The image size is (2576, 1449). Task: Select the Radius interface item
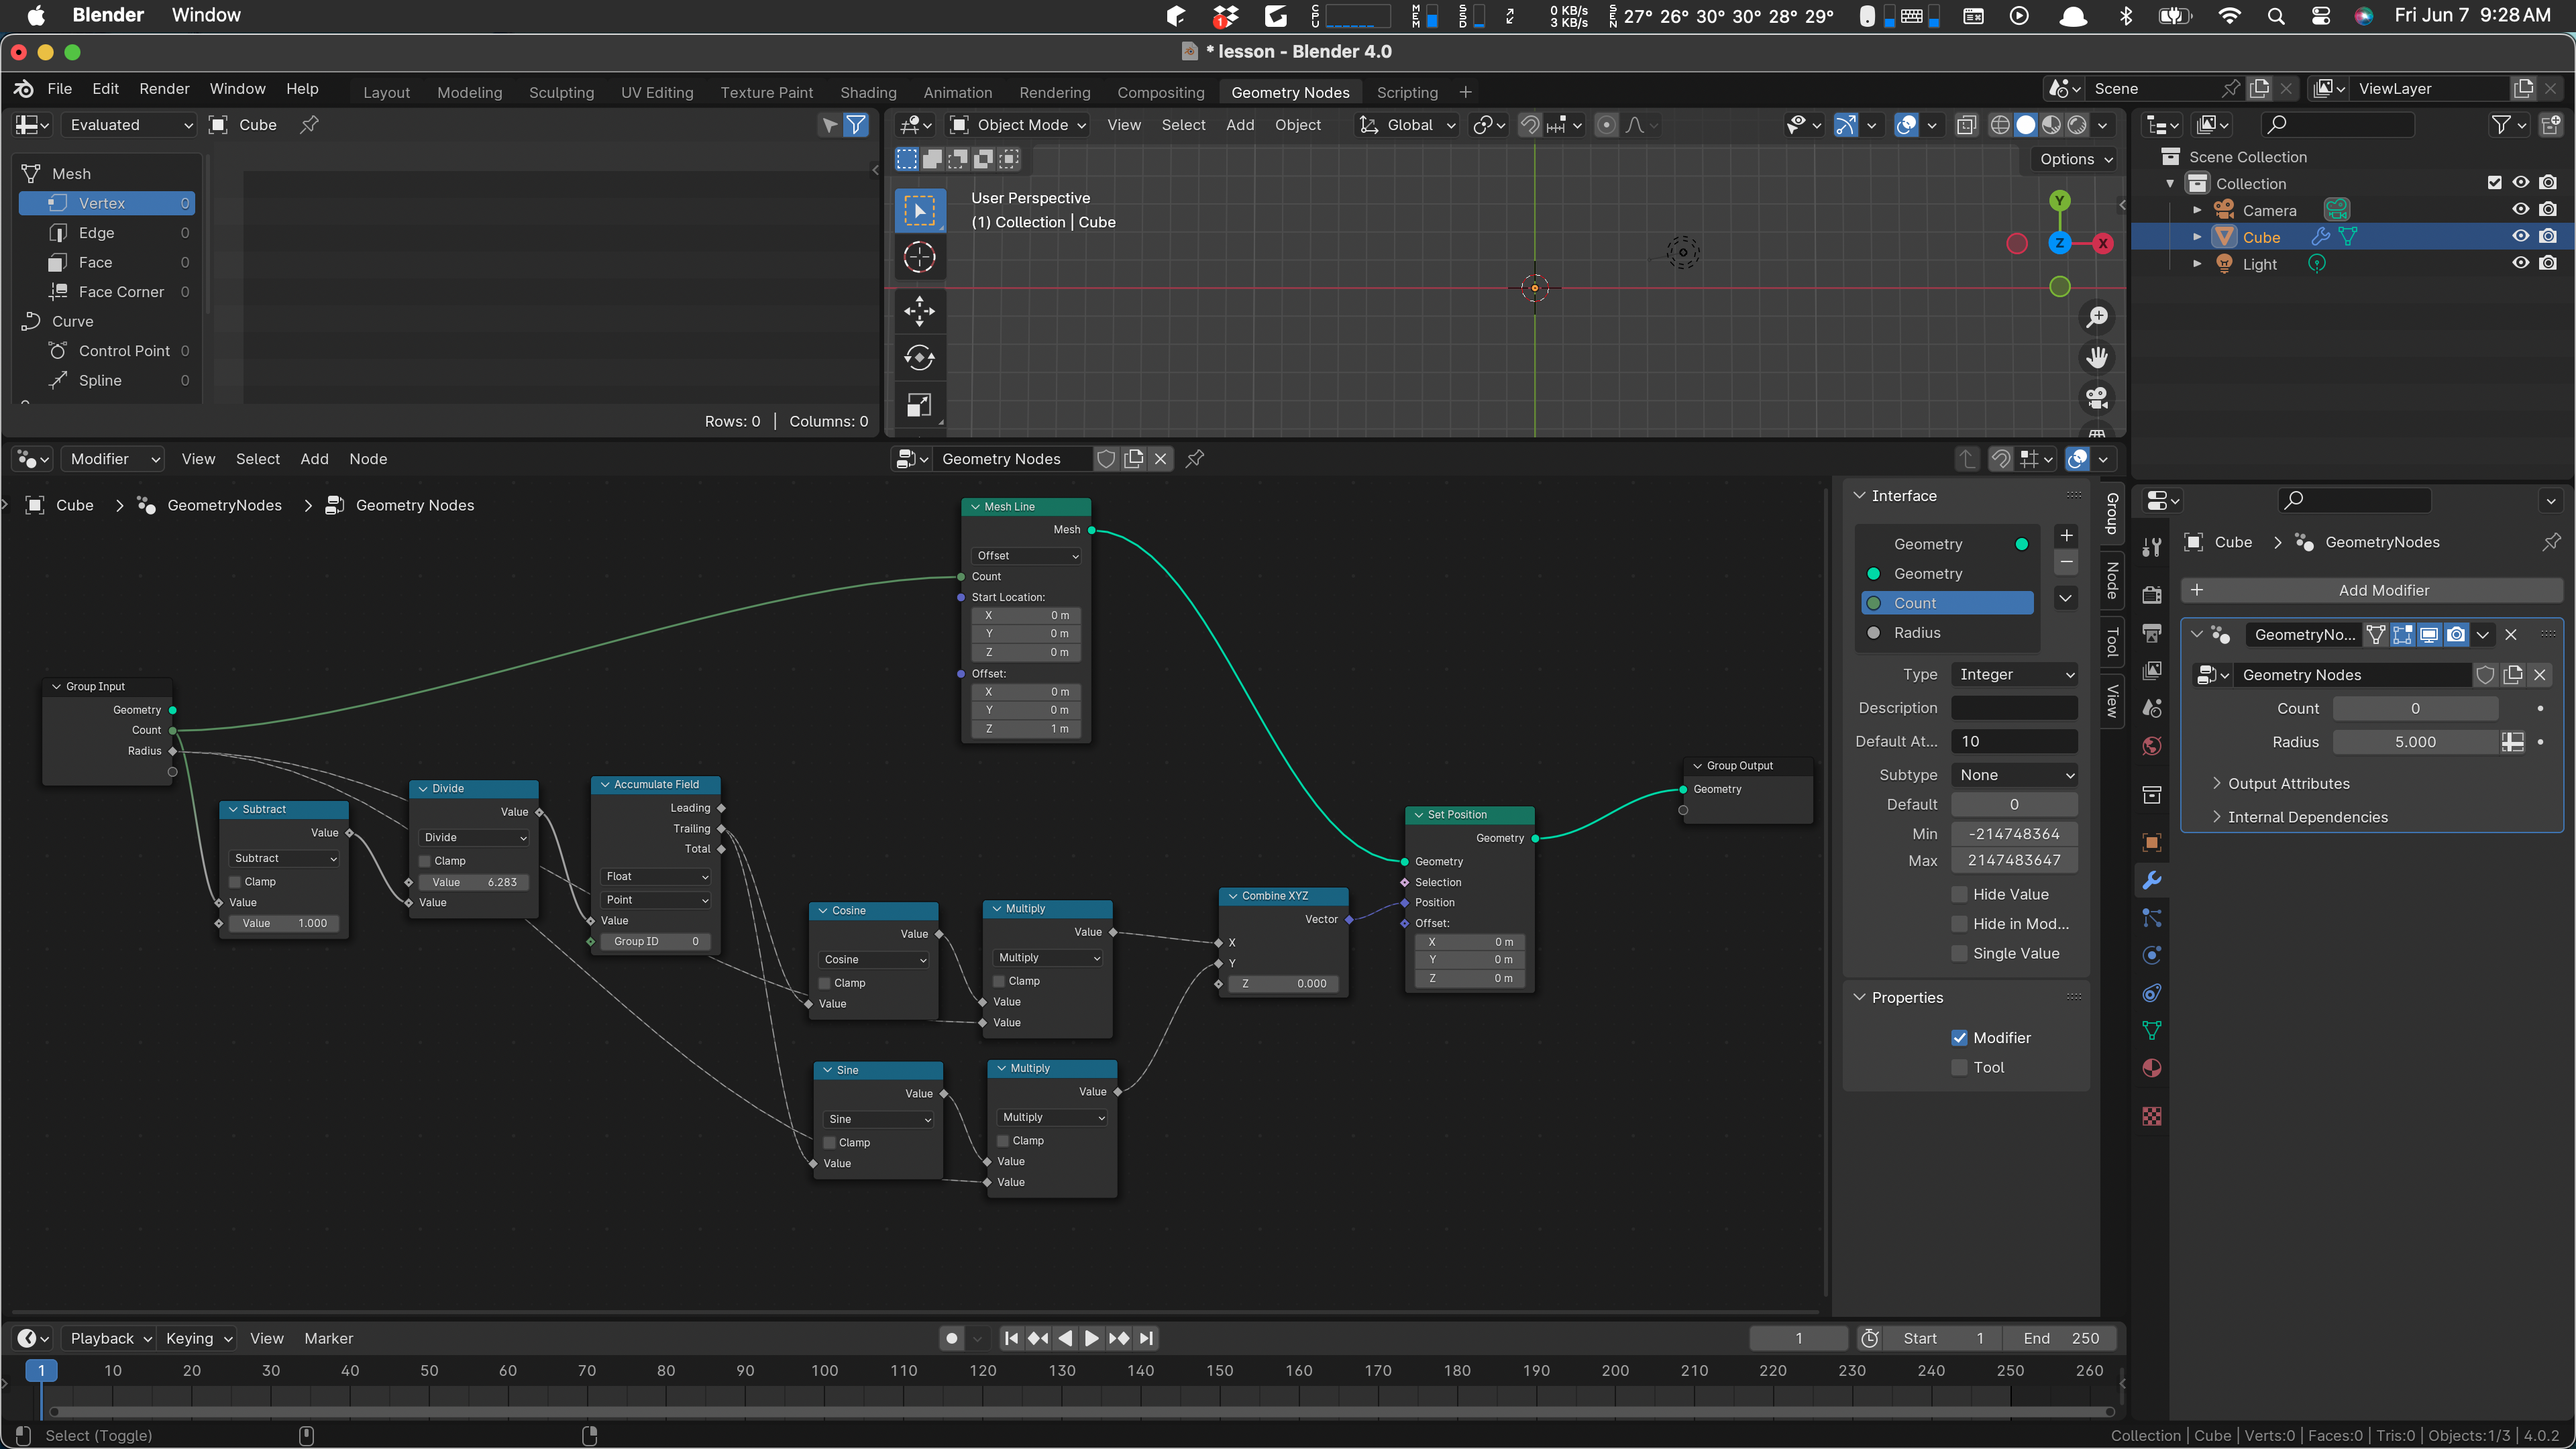pyautogui.click(x=1947, y=633)
